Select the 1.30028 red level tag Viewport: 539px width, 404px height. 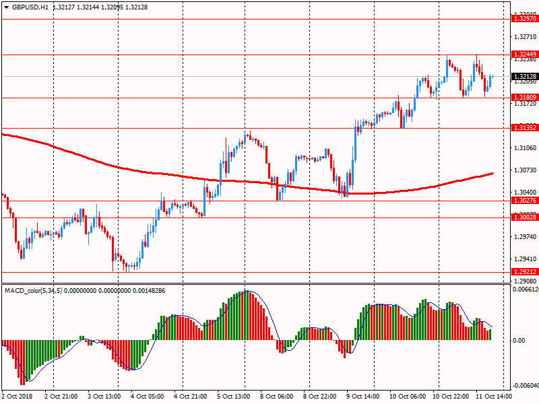525,217
